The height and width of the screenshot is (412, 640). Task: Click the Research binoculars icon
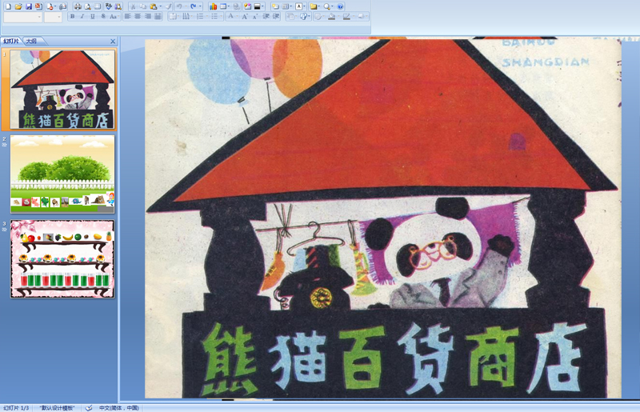[x=118, y=6]
